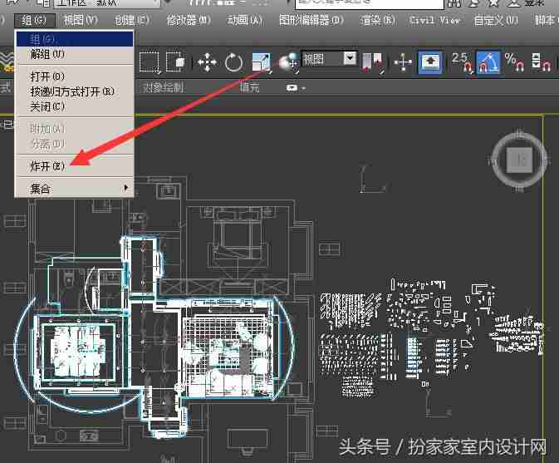The width and height of the screenshot is (559, 463).
Task: Select the Scale tool
Action: click(x=262, y=62)
